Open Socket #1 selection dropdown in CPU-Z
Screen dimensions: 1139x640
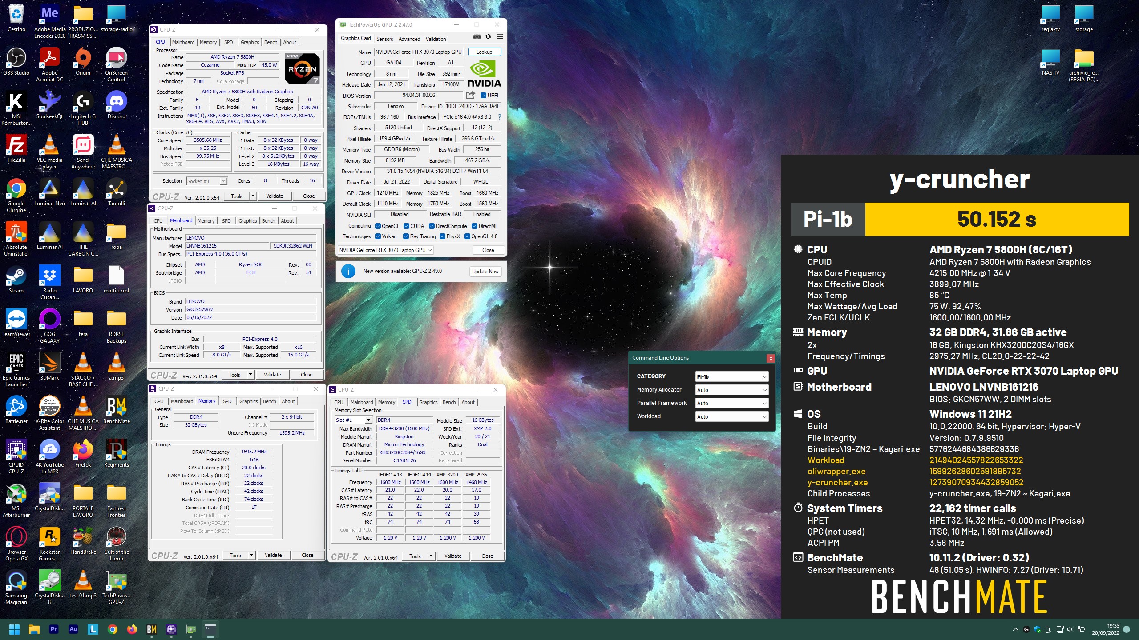point(206,181)
